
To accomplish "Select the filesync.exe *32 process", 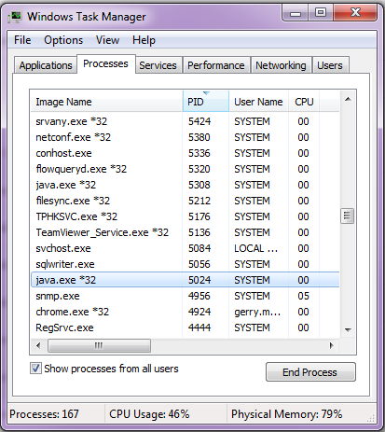I will pos(185,201).
